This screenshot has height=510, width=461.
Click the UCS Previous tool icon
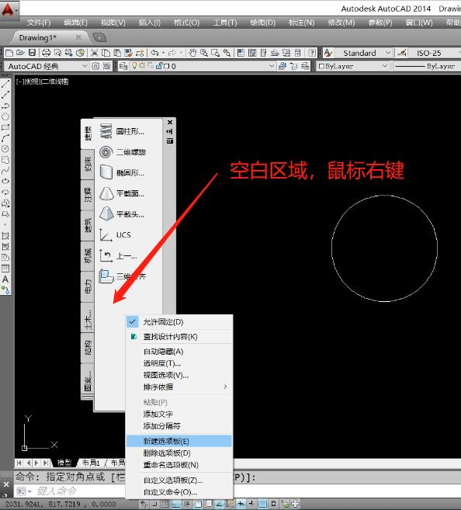(x=106, y=255)
